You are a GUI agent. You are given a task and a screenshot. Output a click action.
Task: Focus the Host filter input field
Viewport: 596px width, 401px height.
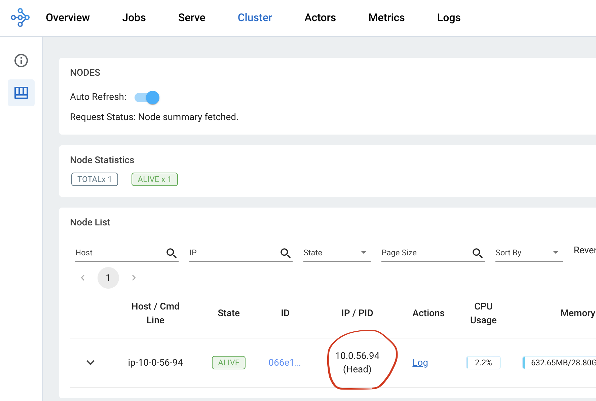coord(119,253)
